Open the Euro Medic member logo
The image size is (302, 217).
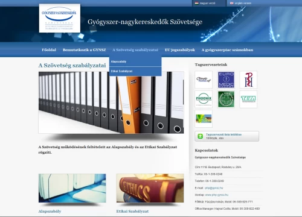tap(226, 80)
